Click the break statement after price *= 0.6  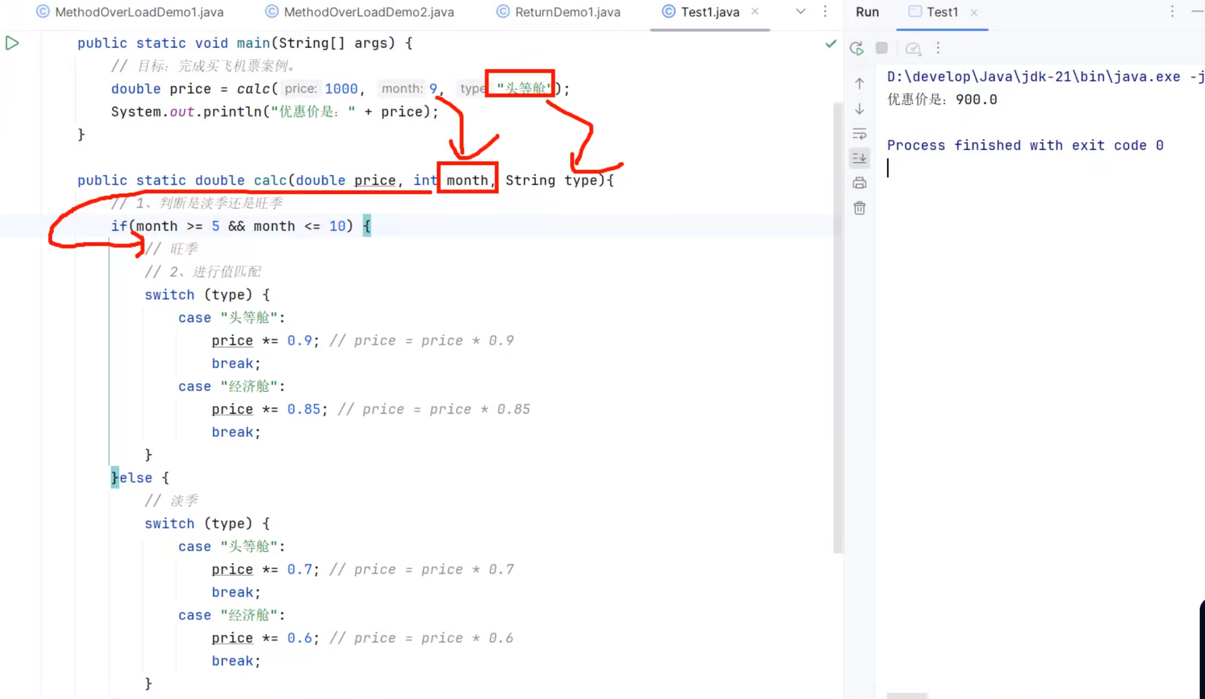click(236, 661)
